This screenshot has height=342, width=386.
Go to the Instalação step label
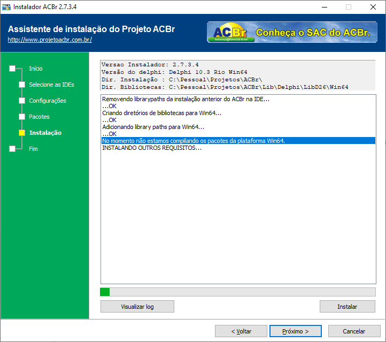tap(45, 133)
